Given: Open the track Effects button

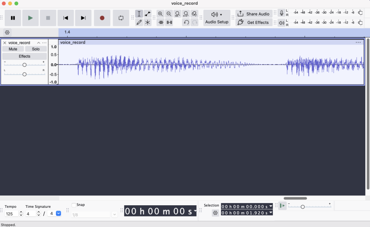Looking at the screenshot, I should pos(25,56).
